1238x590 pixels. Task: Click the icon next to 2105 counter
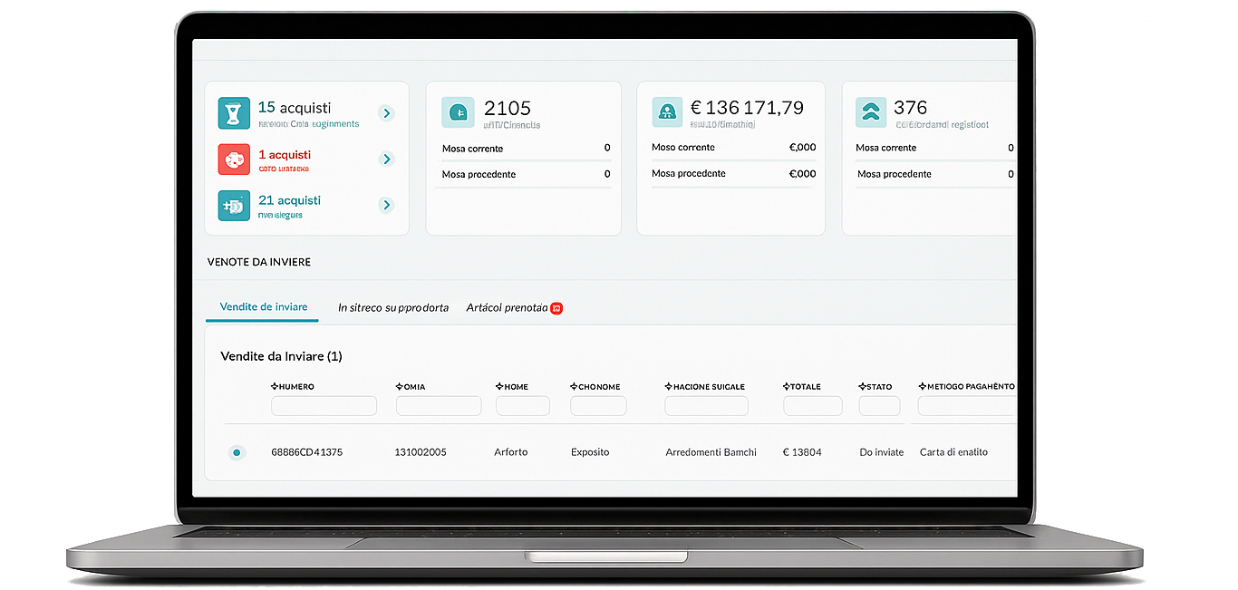(x=458, y=112)
